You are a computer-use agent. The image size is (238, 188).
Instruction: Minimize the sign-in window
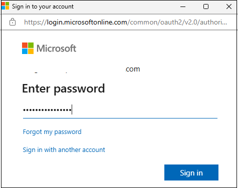pos(183,6)
